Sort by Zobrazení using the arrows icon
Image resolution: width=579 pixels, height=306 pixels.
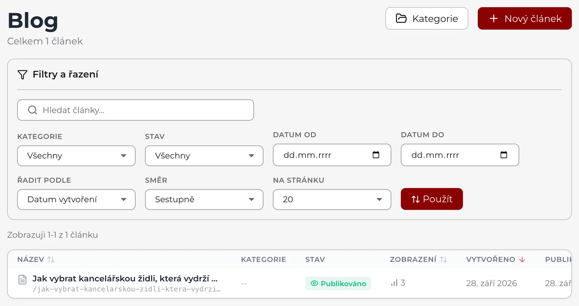pyautogui.click(x=444, y=259)
